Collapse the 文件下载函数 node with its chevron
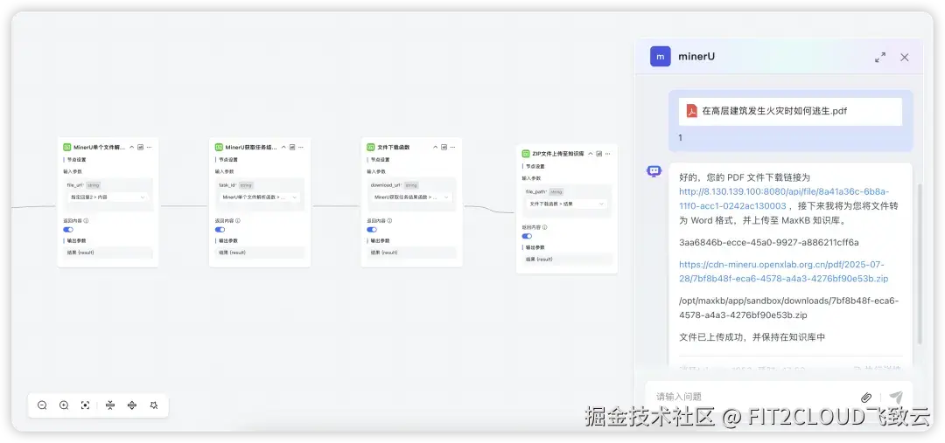 coord(436,147)
